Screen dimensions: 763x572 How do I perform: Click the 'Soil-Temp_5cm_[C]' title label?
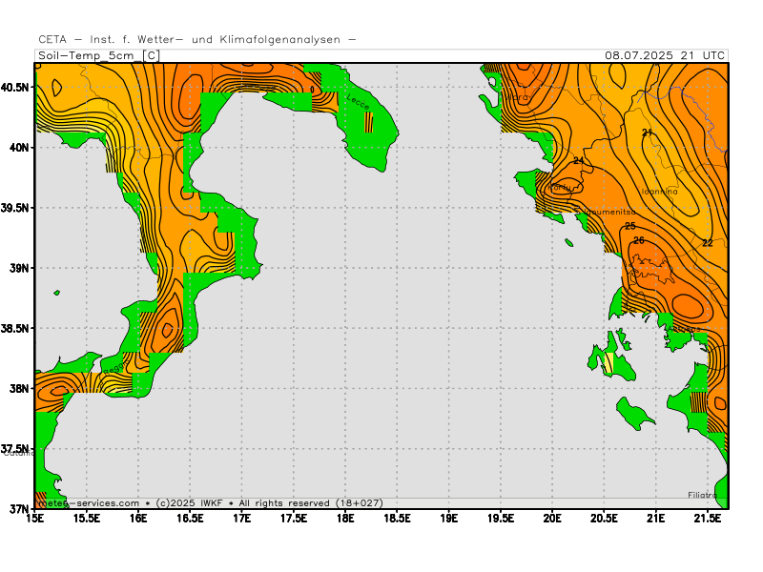click(99, 55)
